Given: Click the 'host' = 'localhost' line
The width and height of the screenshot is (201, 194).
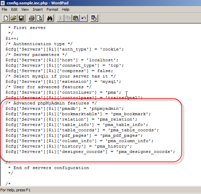Looking at the screenshot, I should (62, 60).
